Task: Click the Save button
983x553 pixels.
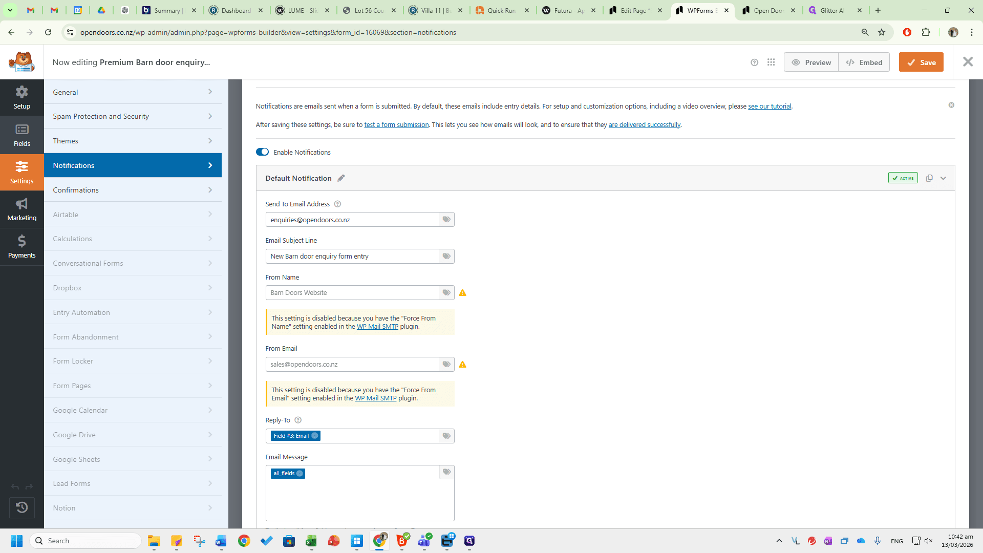Action: pos(921,62)
